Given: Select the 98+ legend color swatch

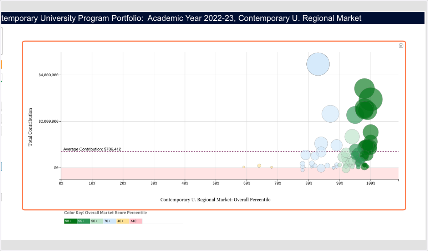Looking at the screenshot, I should pos(71,221).
